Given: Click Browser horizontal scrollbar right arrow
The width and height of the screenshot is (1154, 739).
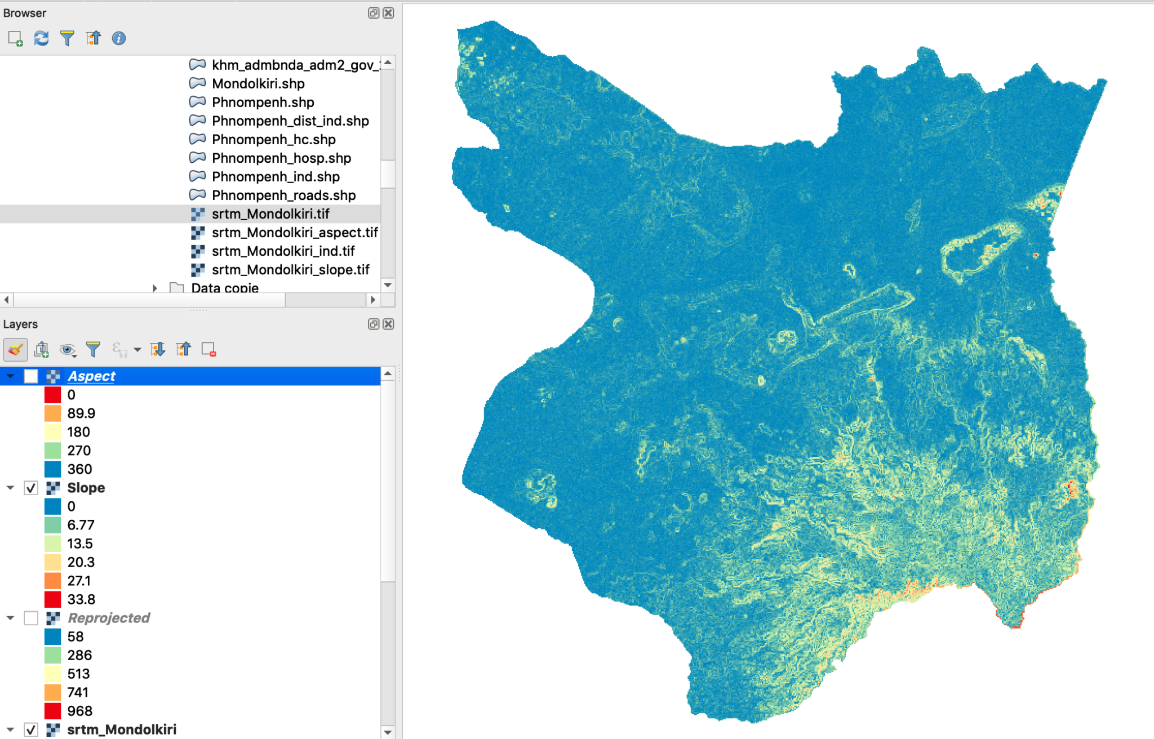Looking at the screenshot, I should point(372,300).
